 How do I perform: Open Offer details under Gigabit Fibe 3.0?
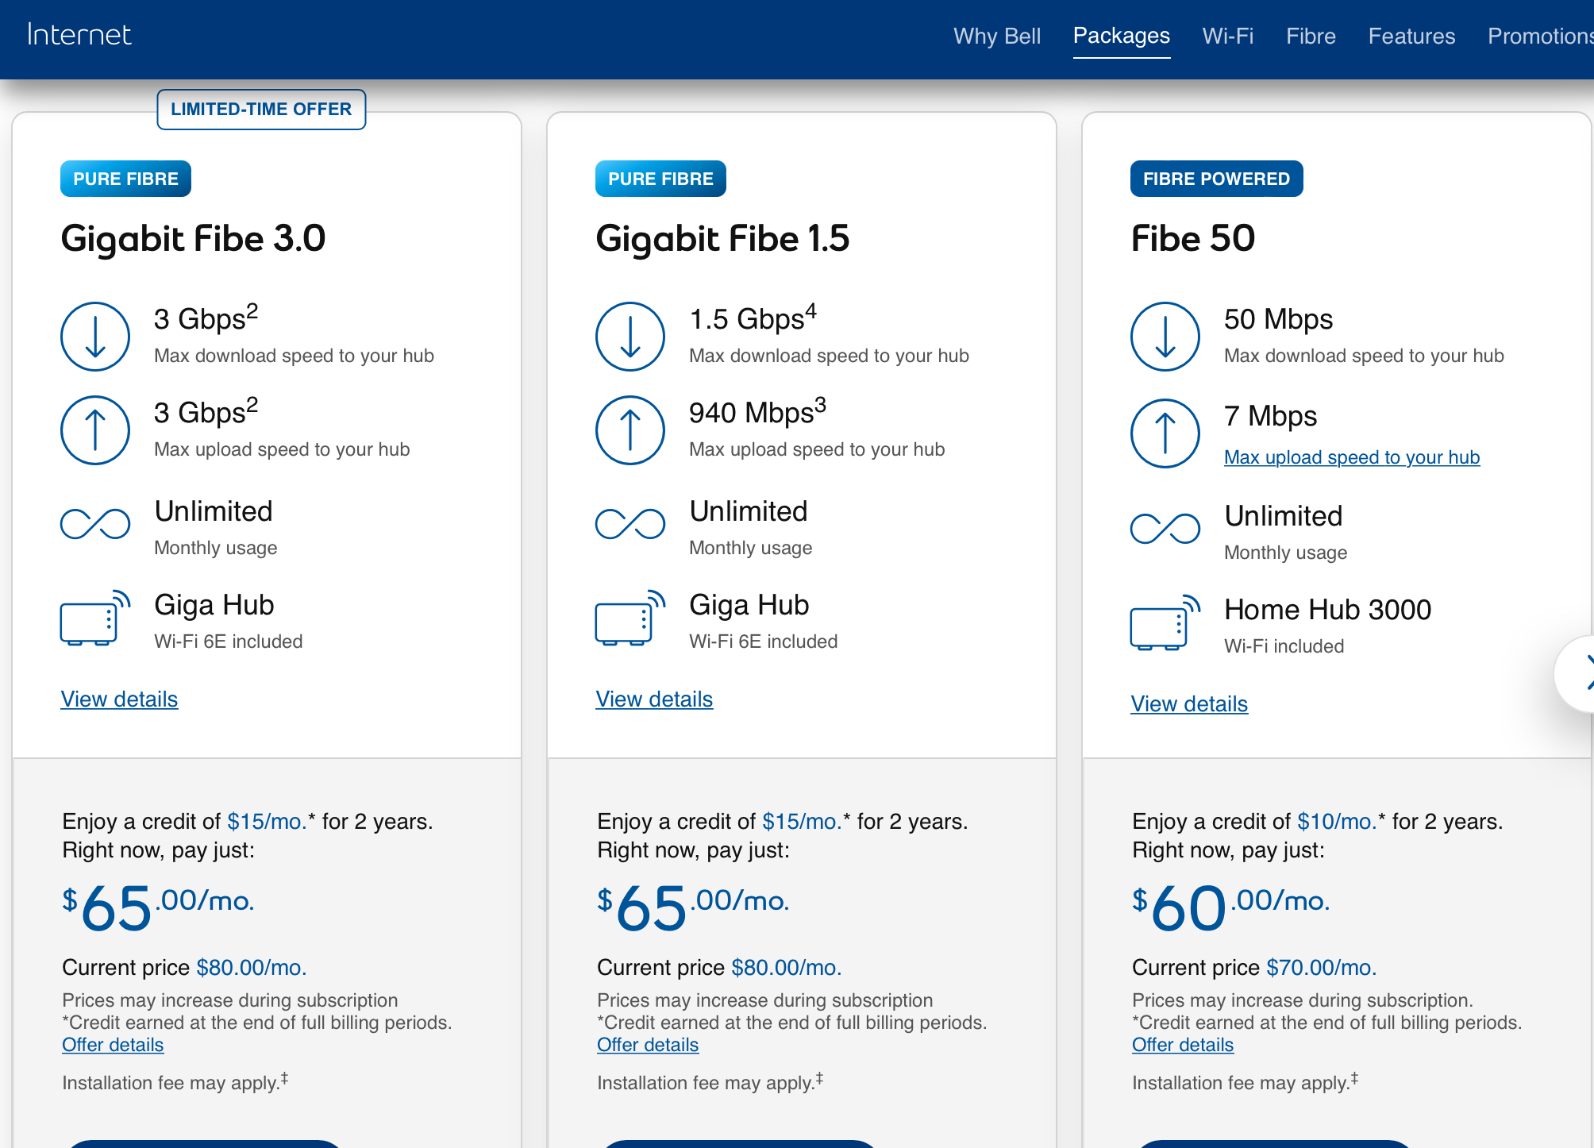tap(113, 1045)
